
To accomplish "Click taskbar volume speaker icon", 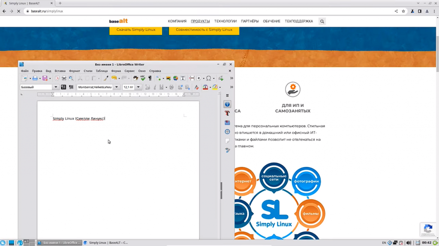I will pyautogui.click(x=409, y=243).
